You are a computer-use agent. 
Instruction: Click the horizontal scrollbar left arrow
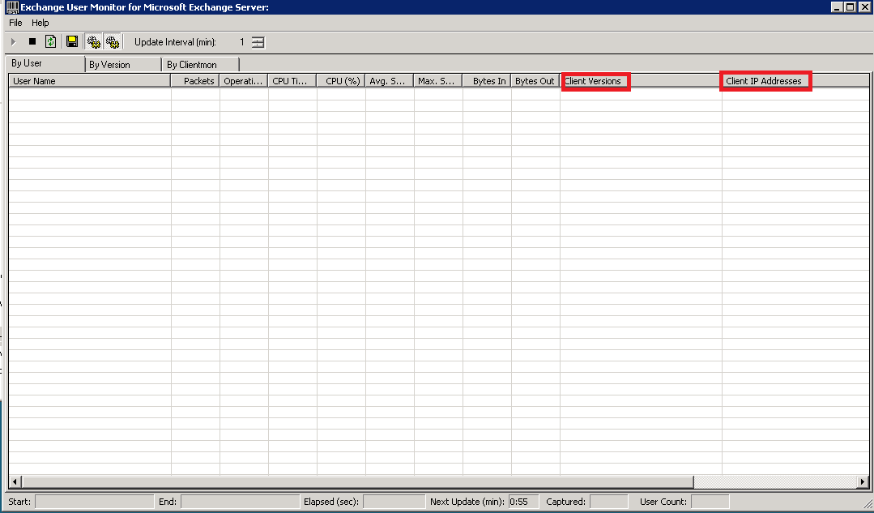[x=15, y=481]
